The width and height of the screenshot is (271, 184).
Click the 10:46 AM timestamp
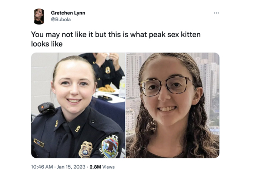coord(42,167)
